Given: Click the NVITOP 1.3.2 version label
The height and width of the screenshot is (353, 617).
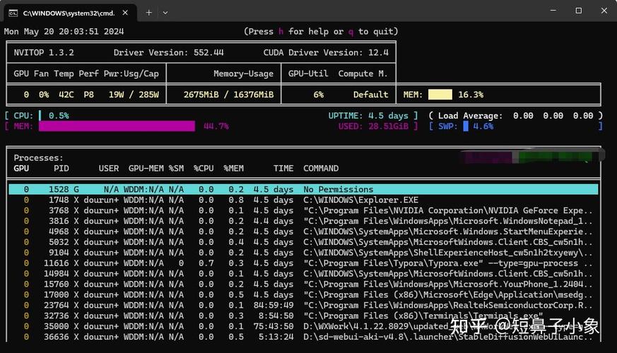Looking at the screenshot, I should pos(44,53).
